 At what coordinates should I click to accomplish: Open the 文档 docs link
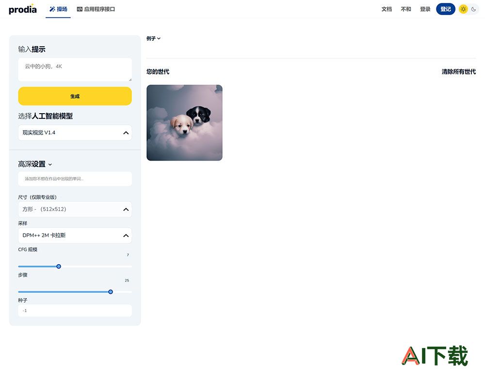pos(387,9)
